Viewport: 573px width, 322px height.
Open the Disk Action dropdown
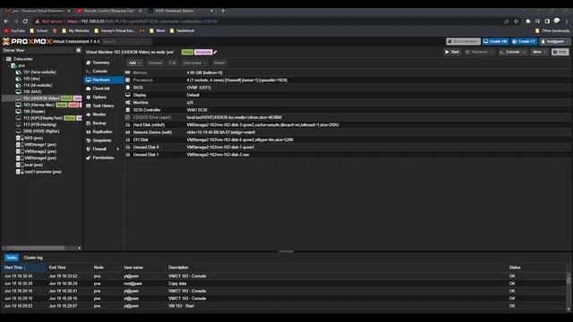click(x=194, y=63)
